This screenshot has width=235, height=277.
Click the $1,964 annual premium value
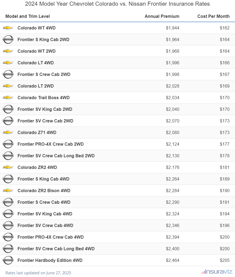[173, 39]
